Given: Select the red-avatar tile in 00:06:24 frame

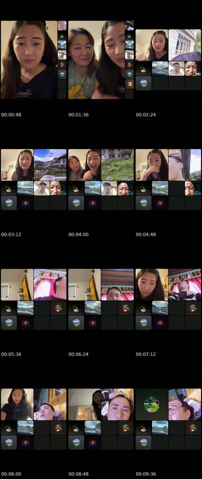Looking at the screenshot, I should 126,308.
